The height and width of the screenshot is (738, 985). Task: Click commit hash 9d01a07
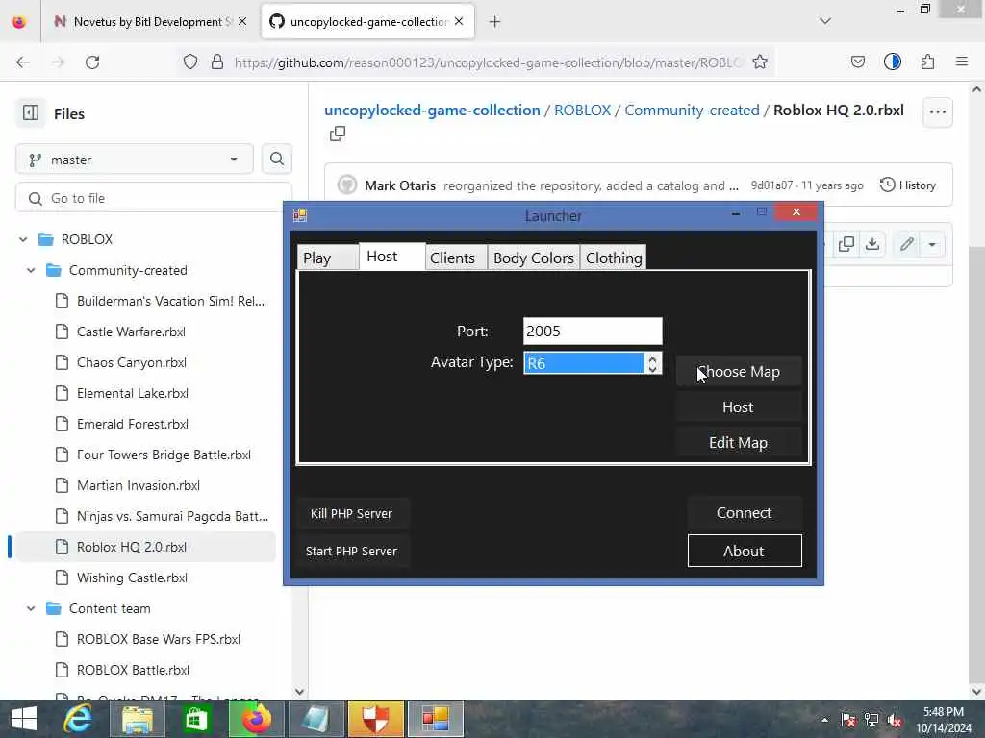771,185
